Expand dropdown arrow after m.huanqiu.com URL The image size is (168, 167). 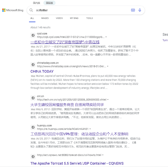[x=90, y=129]
